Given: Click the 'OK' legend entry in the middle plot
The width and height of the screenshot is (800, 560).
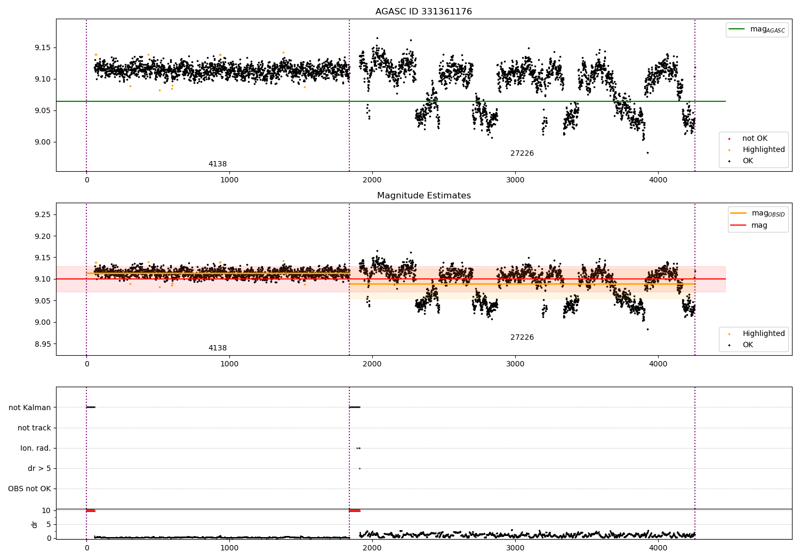Looking at the screenshot, I should [x=748, y=345].
